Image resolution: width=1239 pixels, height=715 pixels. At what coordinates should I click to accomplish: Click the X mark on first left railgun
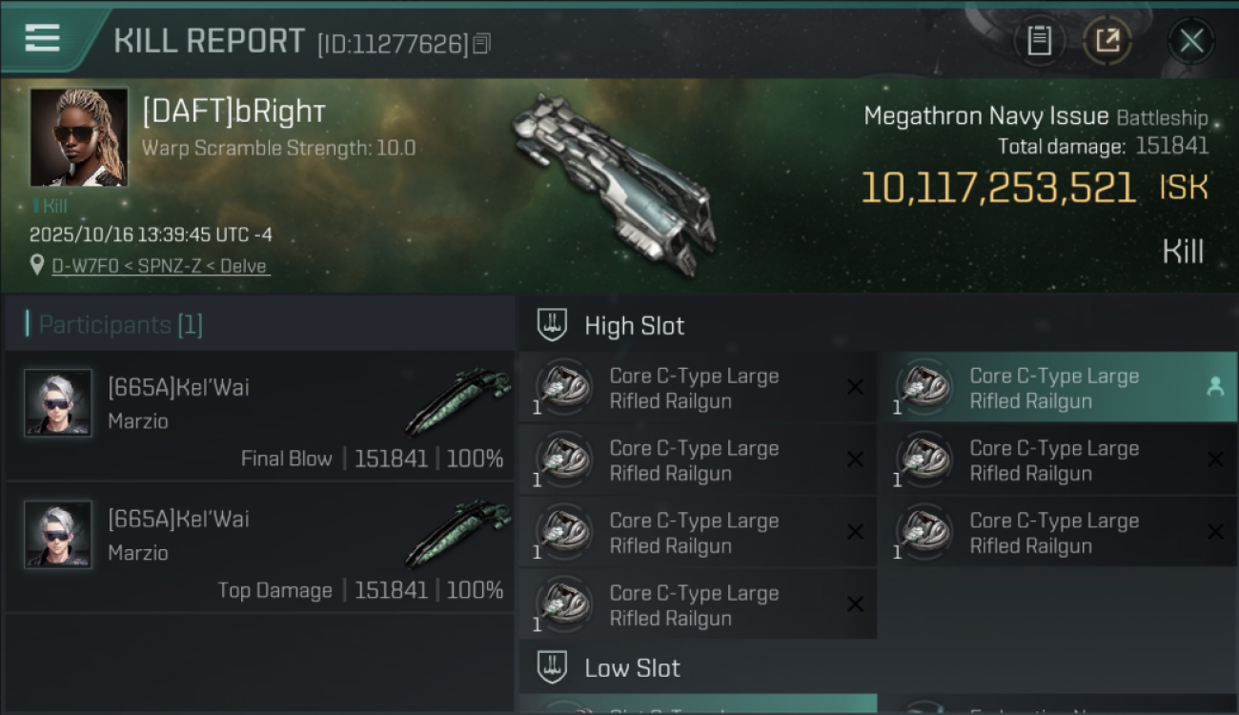(855, 387)
